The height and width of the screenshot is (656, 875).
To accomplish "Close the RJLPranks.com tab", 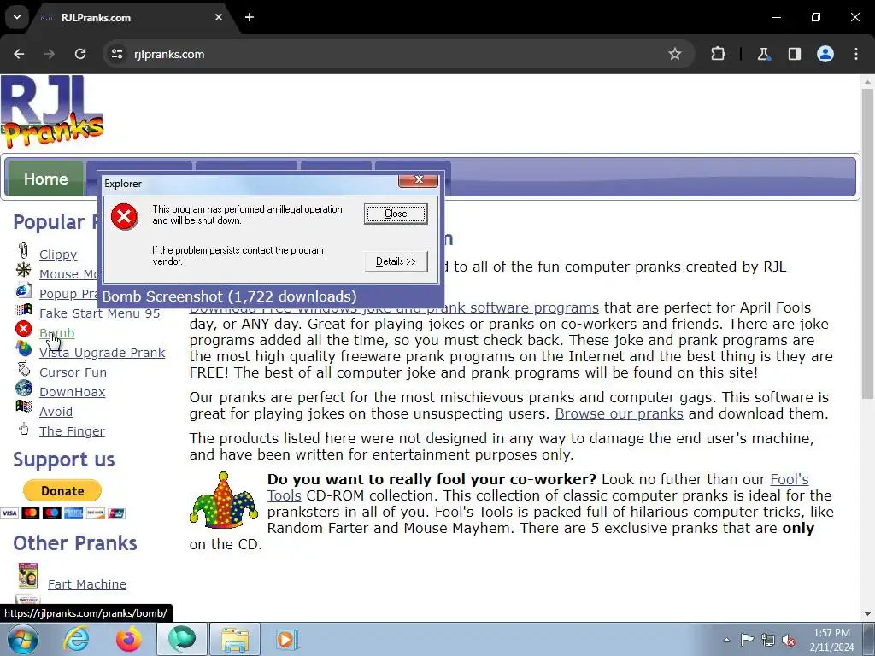I will (219, 17).
